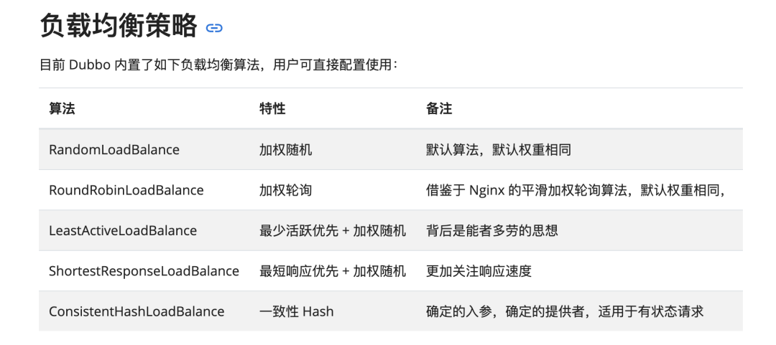Click the 最短响应优先 + 加权随机 cell

(x=333, y=271)
